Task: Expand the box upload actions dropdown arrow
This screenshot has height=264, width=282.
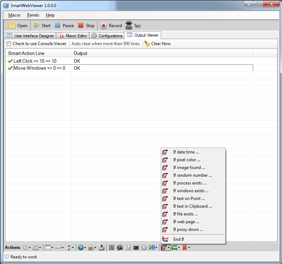Action: pos(95,248)
